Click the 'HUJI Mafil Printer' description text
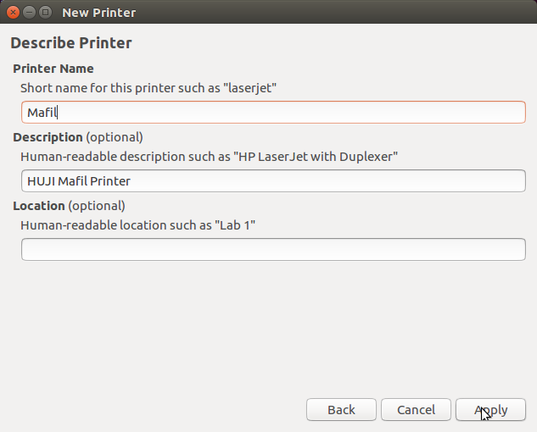537x432 pixels. pos(79,181)
